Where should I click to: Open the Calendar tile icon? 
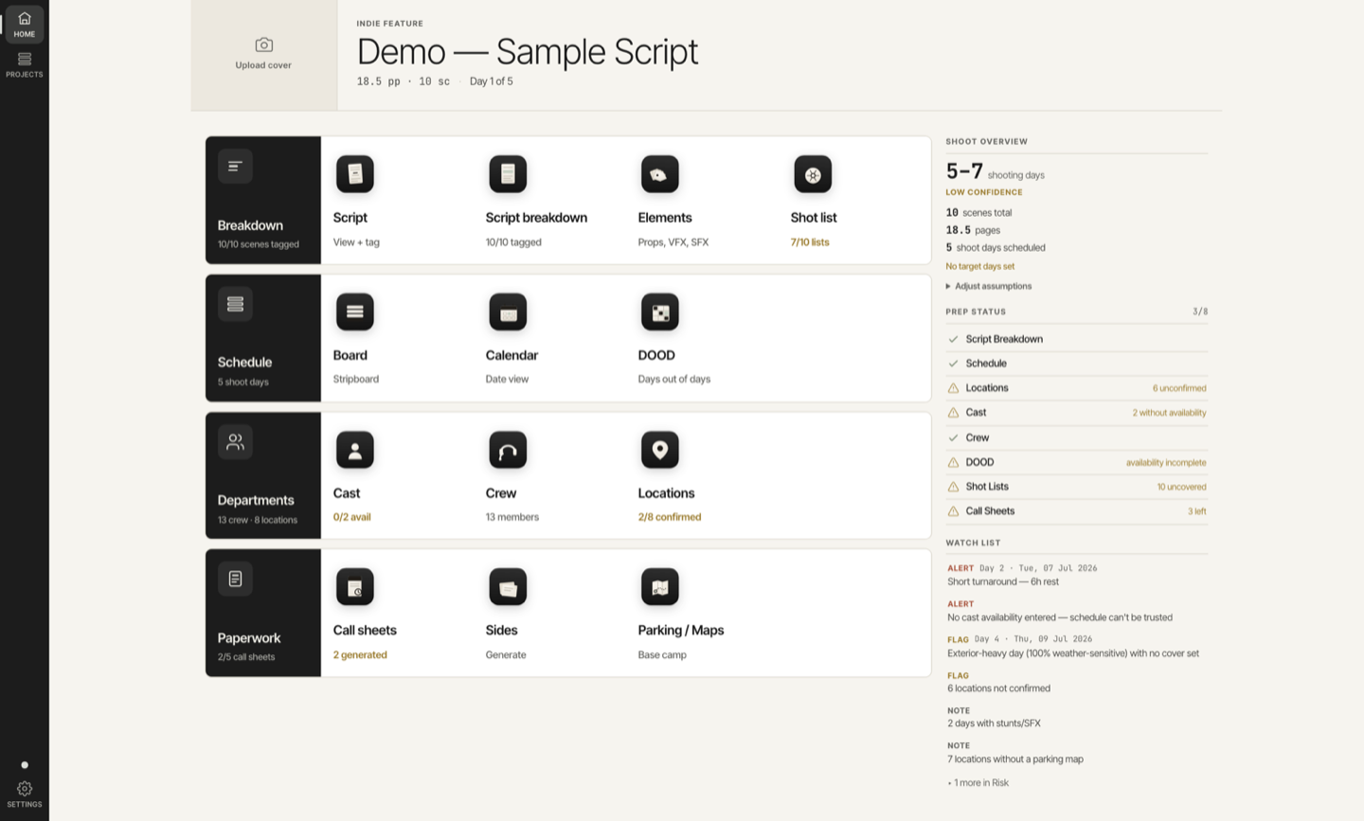tap(508, 312)
